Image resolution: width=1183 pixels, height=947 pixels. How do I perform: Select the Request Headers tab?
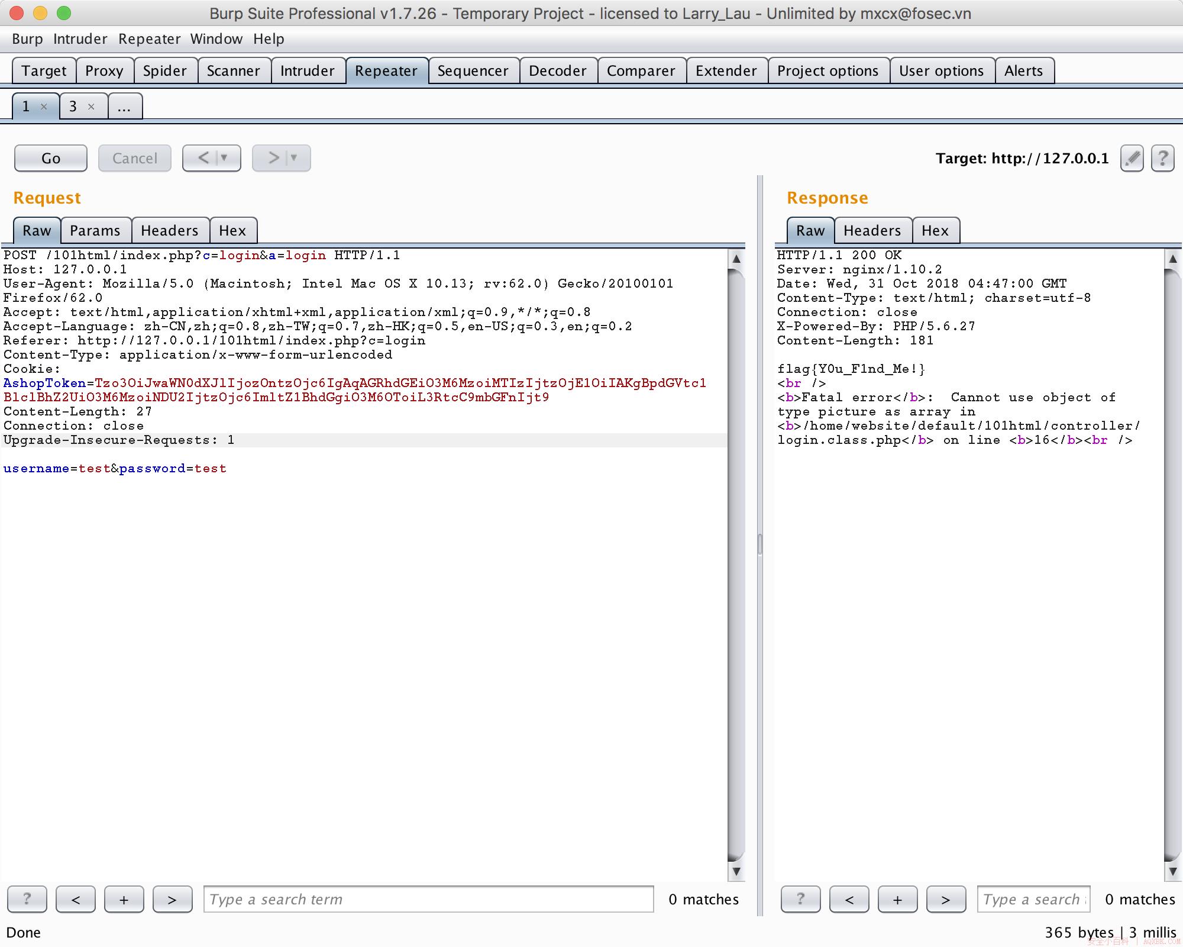click(x=170, y=231)
